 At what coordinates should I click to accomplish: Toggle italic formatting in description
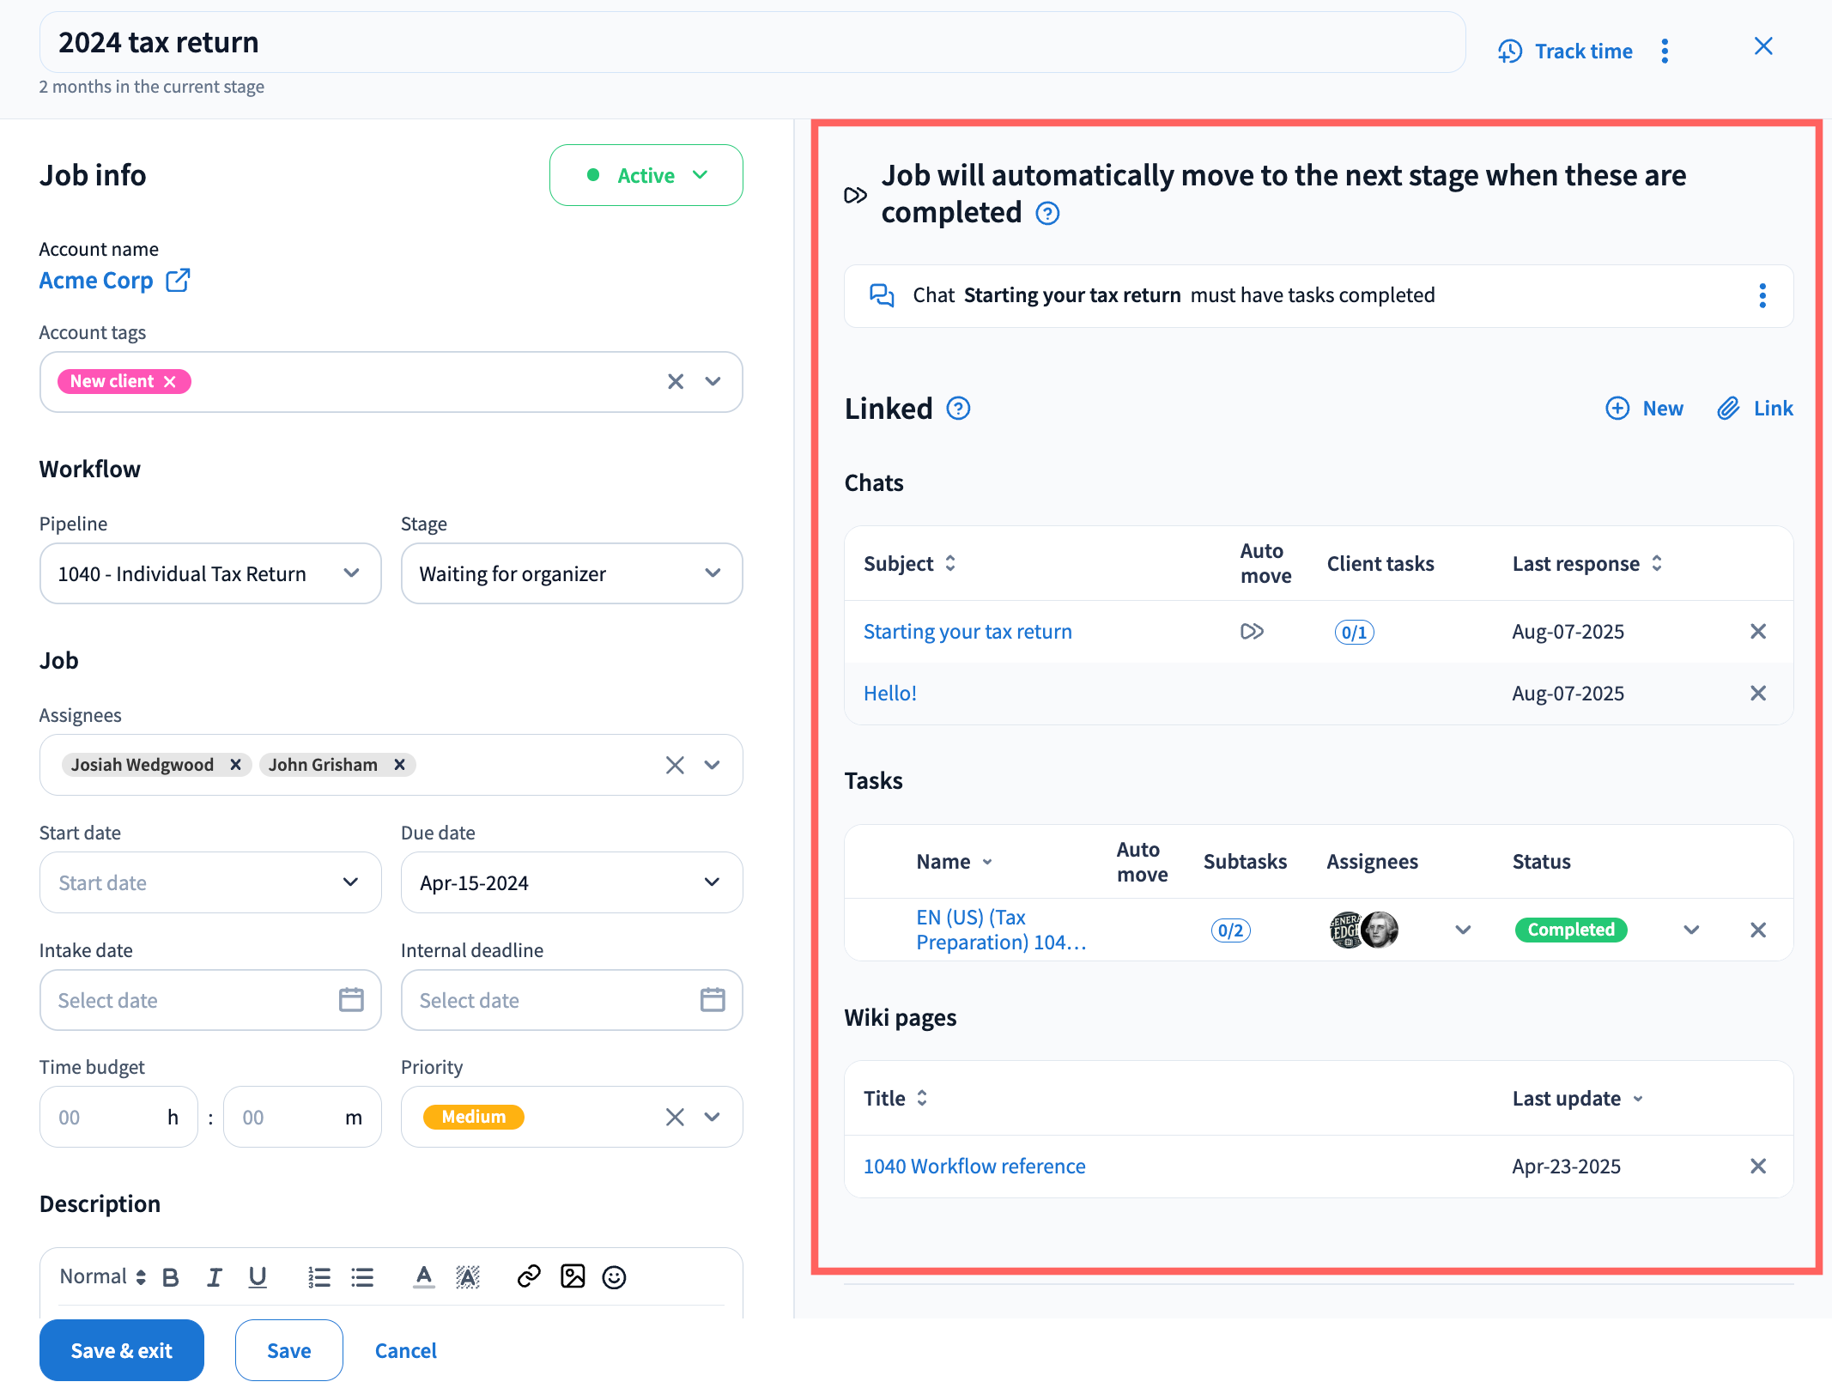click(214, 1277)
